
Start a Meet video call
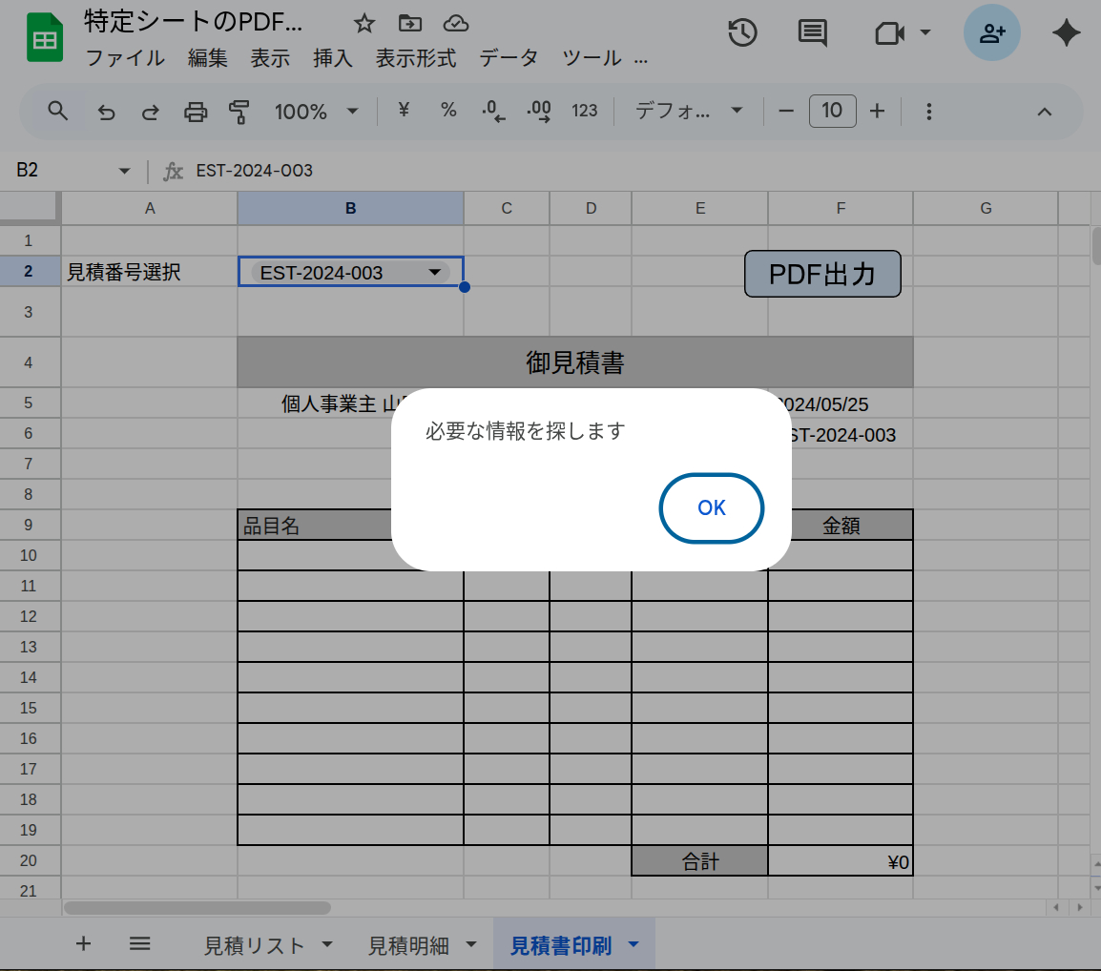(x=889, y=33)
